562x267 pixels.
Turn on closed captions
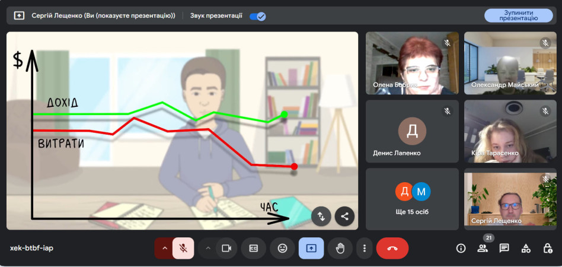coord(253,248)
